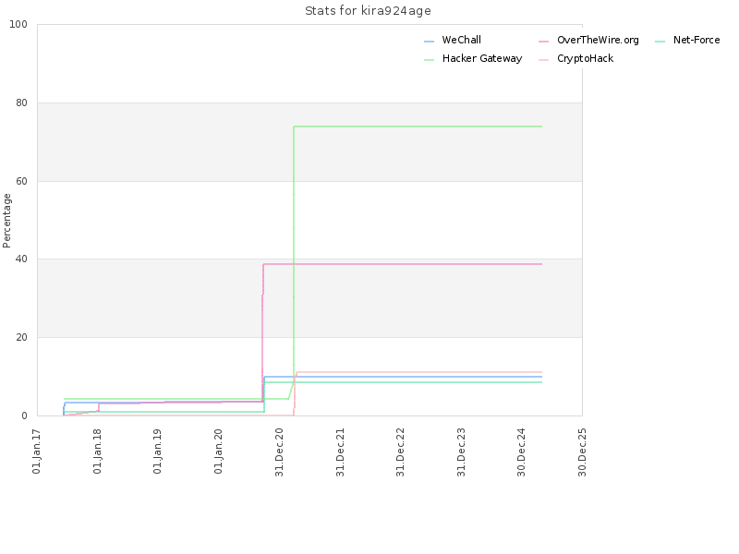
Task: Click the chart title Stats for kira924age
Action: 368,11
